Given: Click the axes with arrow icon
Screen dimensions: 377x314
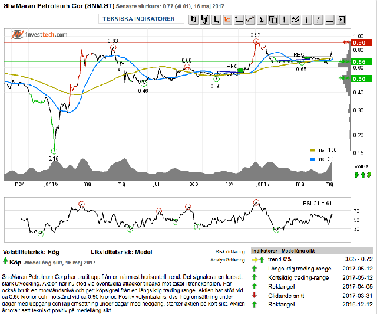Looking at the screenshot, I should pos(239,19).
